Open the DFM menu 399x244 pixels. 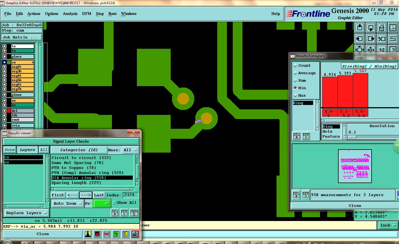tap(87, 14)
